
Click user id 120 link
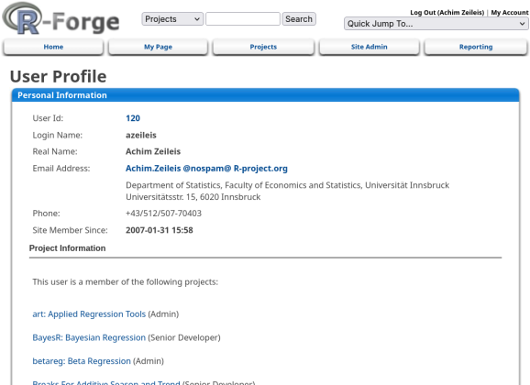[133, 118]
